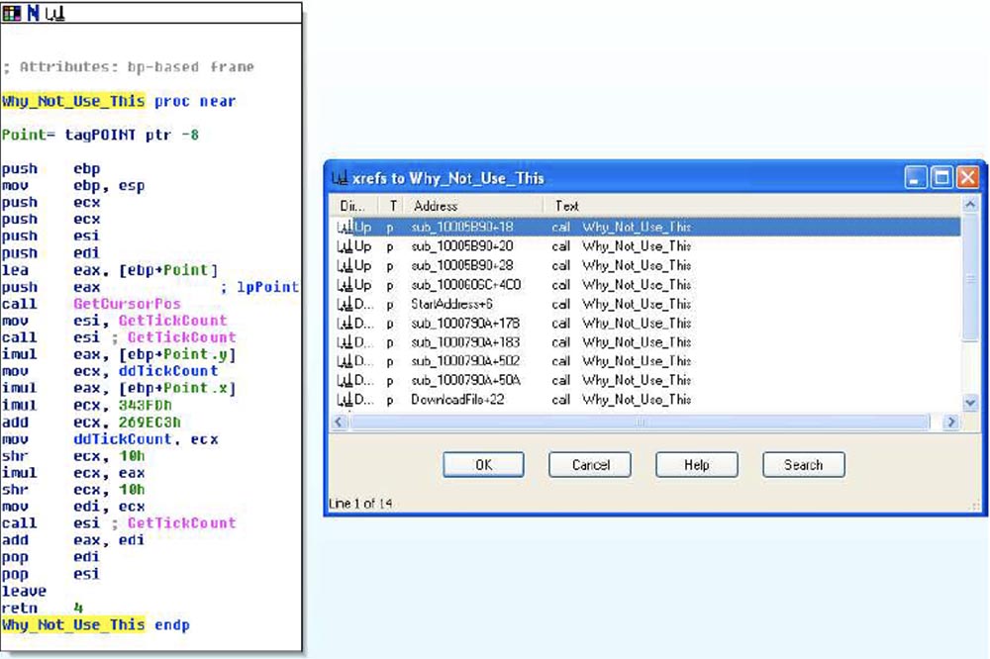
Task: Click the horizontal scrollbar thumb in xrefs list
Action: click(640, 422)
